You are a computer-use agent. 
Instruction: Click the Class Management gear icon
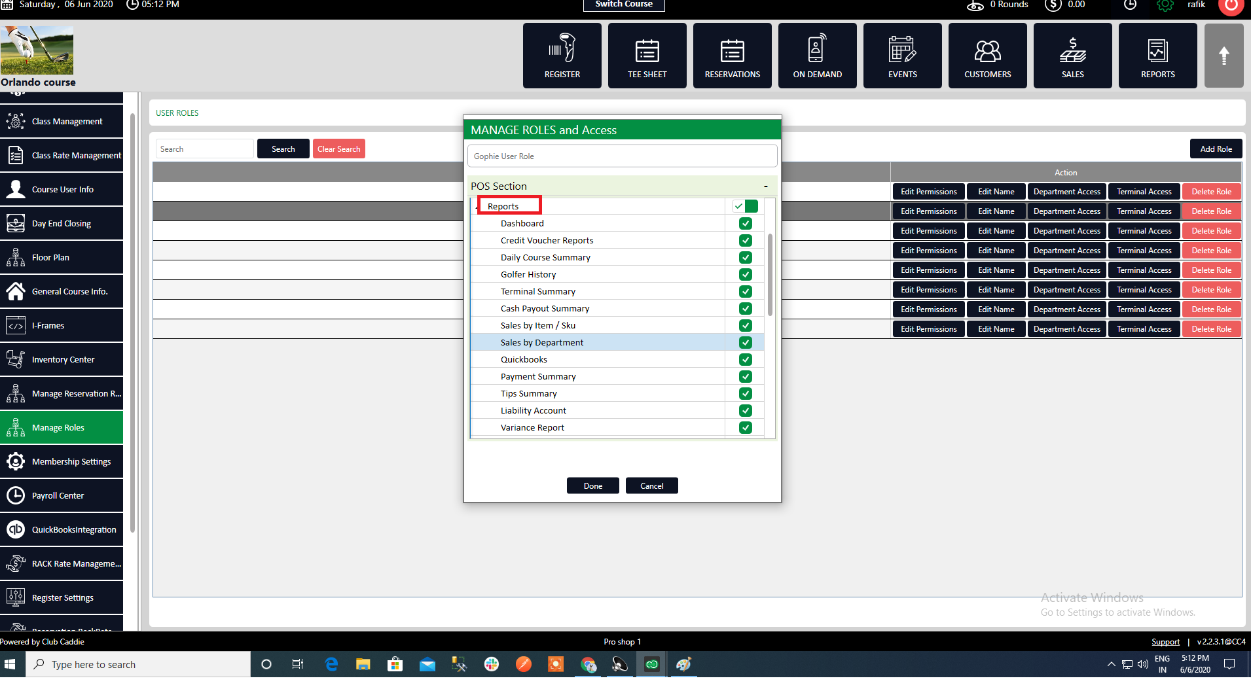click(x=16, y=121)
